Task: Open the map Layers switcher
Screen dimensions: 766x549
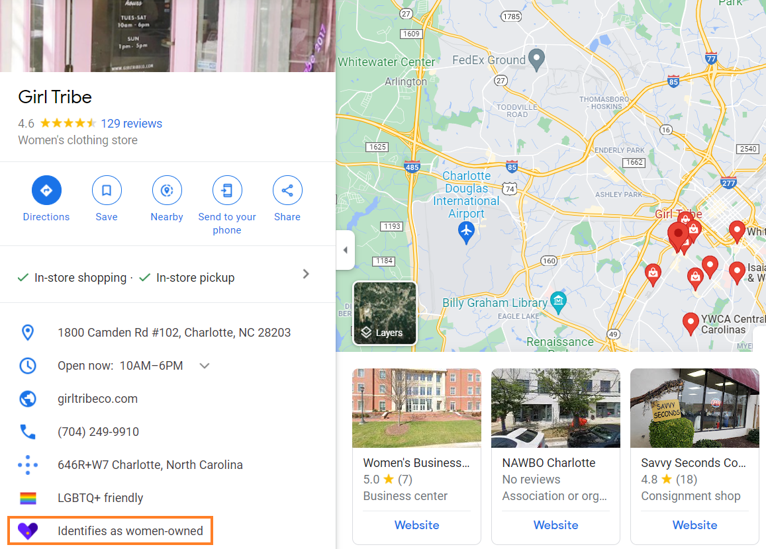Action: 385,314
